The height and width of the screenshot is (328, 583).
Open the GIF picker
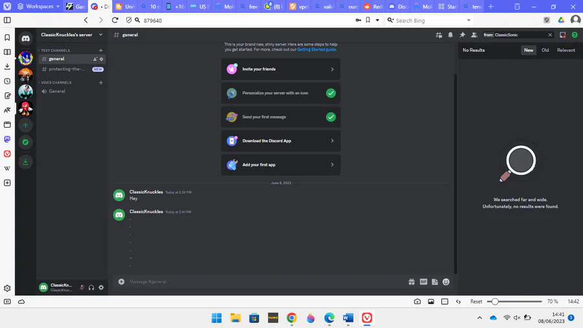point(423,282)
